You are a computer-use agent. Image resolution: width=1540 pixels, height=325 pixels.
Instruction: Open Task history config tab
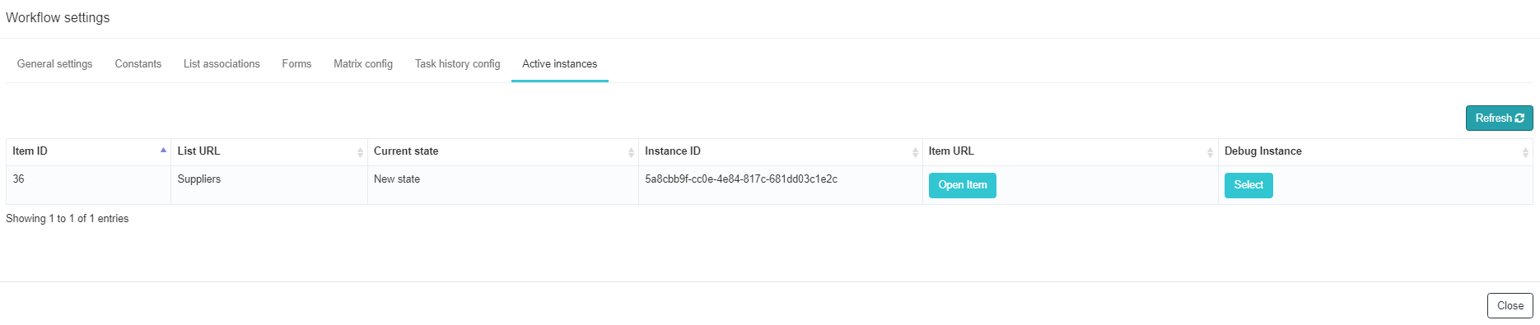pos(458,64)
